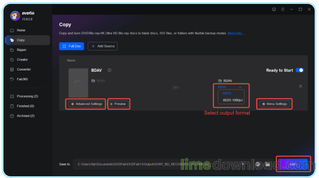Click the Creator icon in sidebar

point(12,60)
